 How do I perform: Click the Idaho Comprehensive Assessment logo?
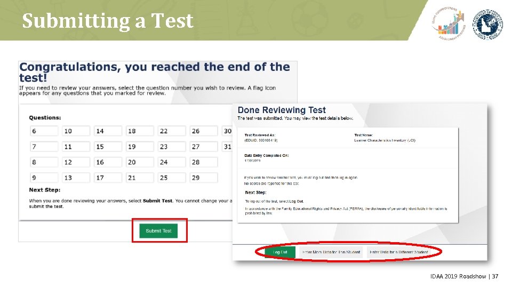click(449, 23)
